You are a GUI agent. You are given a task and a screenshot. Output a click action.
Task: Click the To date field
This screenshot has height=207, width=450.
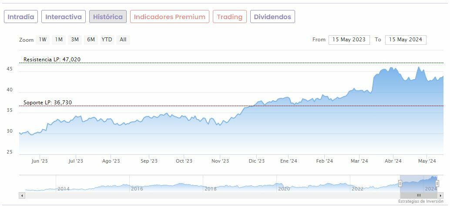coord(406,40)
